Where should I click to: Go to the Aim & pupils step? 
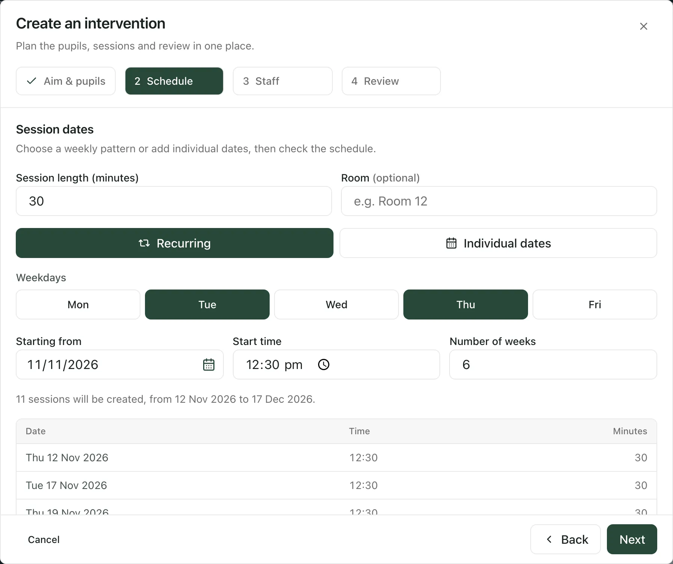[x=66, y=81]
